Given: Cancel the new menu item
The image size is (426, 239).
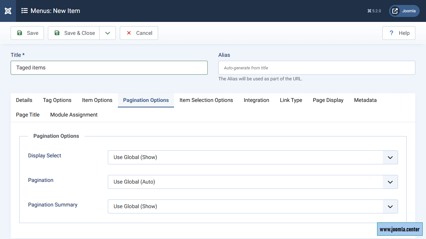Looking at the screenshot, I should [139, 33].
